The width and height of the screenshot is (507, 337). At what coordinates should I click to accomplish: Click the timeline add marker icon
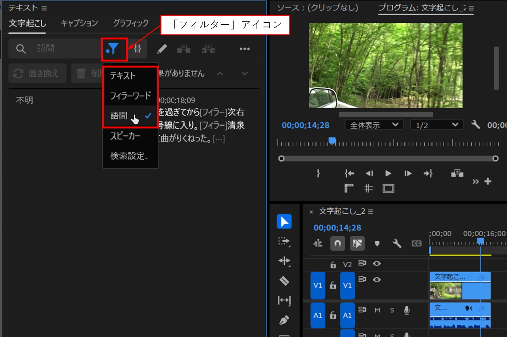tap(377, 243)
